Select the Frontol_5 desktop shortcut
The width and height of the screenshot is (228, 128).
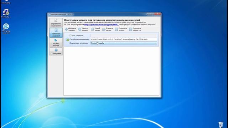(6, 14)
